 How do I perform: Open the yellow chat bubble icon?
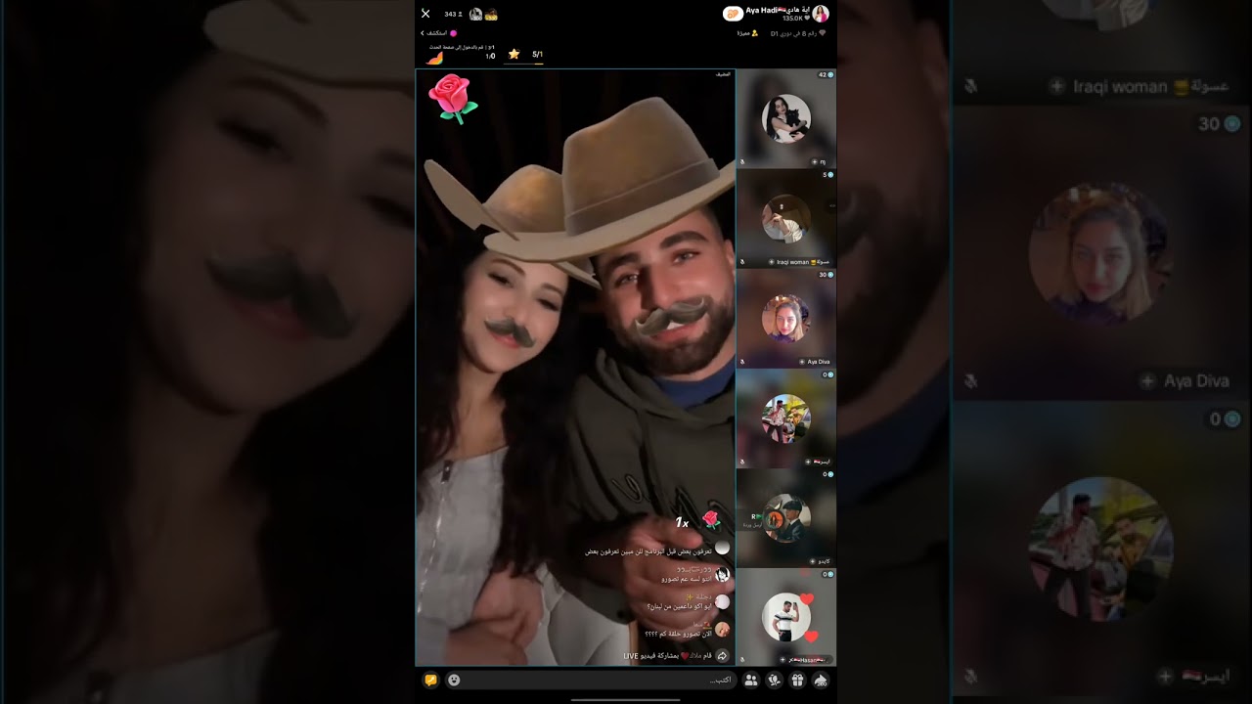click(x=430, y=680)
